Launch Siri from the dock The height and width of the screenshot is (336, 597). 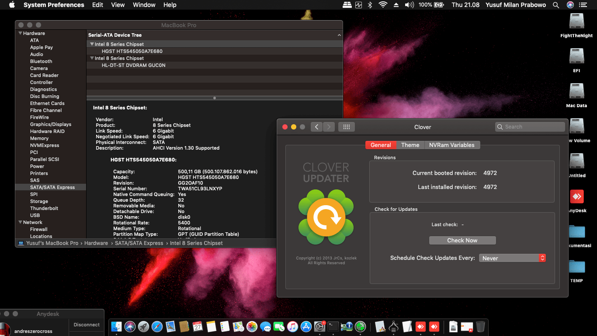(x=130, y=326)
